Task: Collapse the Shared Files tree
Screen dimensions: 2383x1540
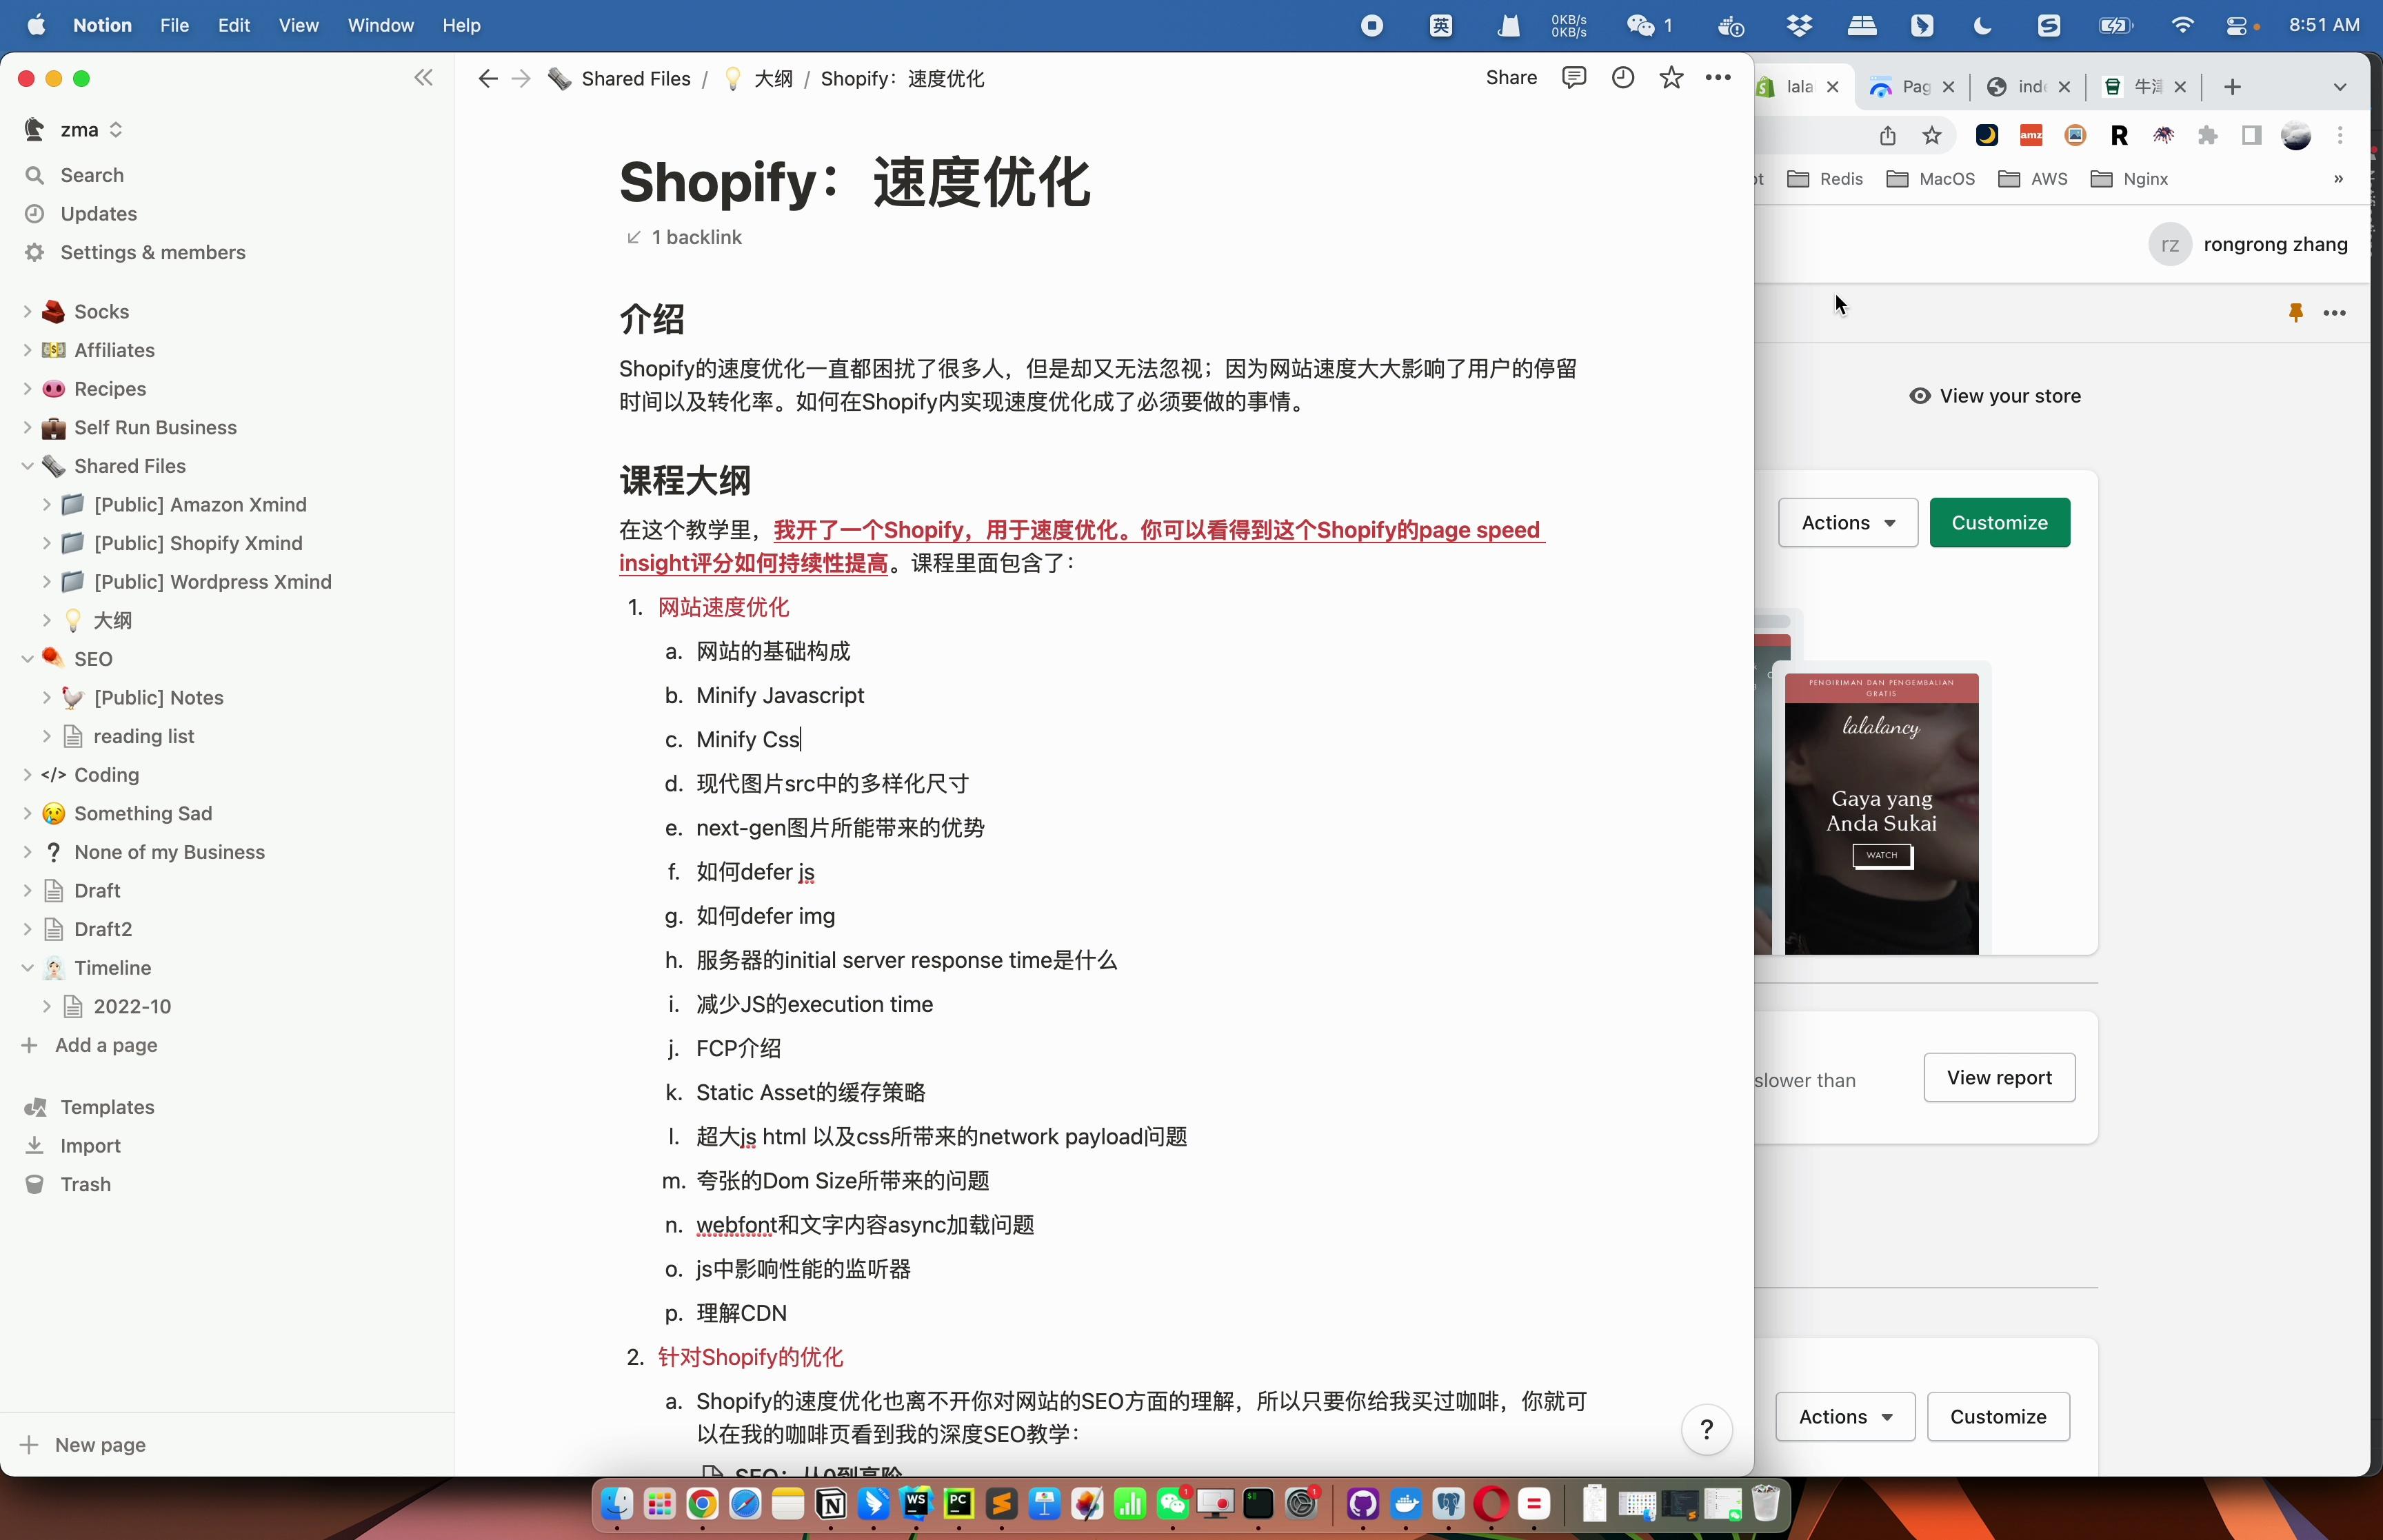Action: click(x=27, y=466)
